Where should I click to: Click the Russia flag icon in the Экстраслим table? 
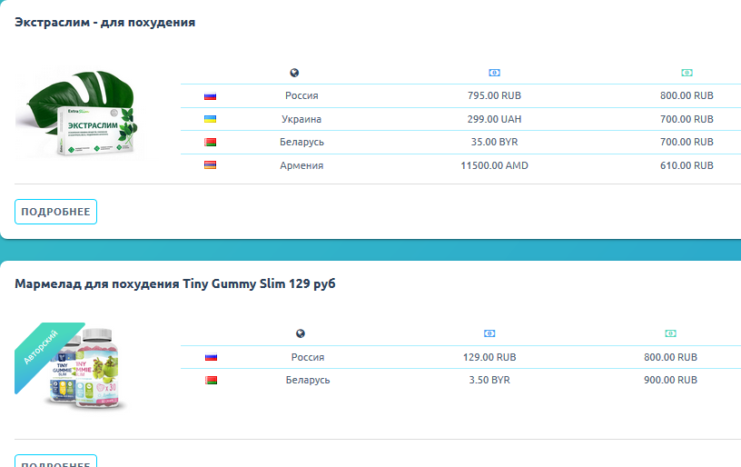coord(211,96)
